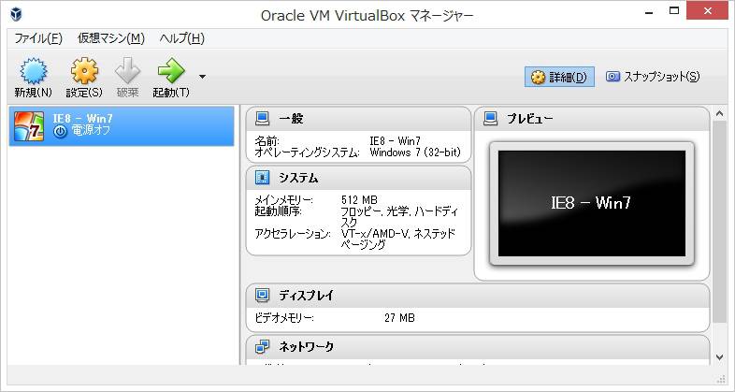The width and height of the screenshot is (735, 392).
Task: Open the ネットワーク section header link
Action: [306, 346]
